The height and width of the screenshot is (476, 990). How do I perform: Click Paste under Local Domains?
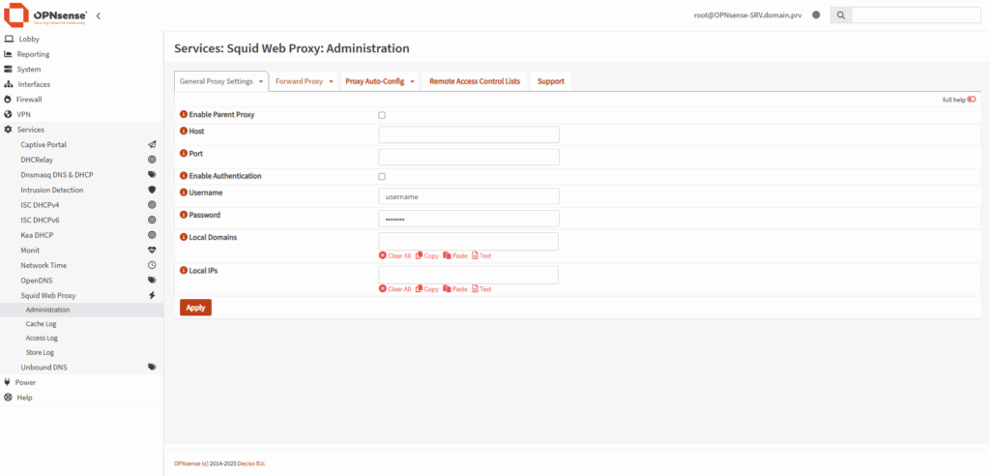click(x=455, y=256)
